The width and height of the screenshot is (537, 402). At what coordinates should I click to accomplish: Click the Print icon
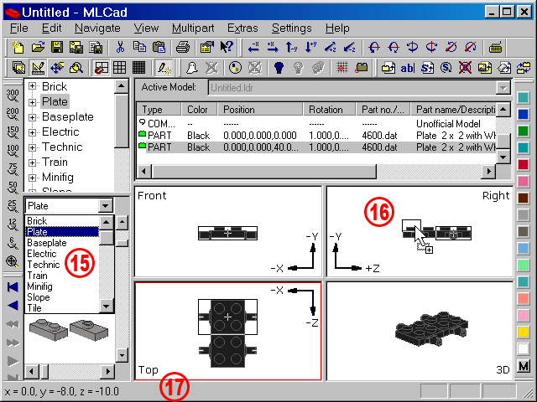183,47
